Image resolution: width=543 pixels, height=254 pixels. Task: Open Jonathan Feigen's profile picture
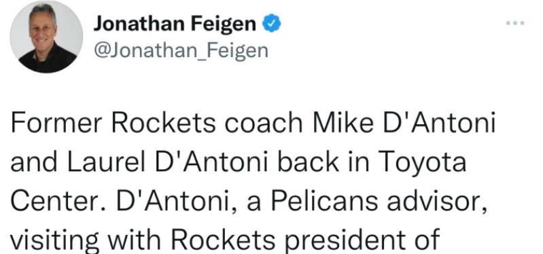pyautogui.click(x=46, y=37)
